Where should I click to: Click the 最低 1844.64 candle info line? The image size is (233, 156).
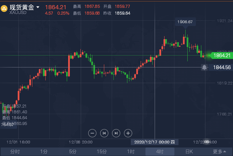tap(15, 118)
